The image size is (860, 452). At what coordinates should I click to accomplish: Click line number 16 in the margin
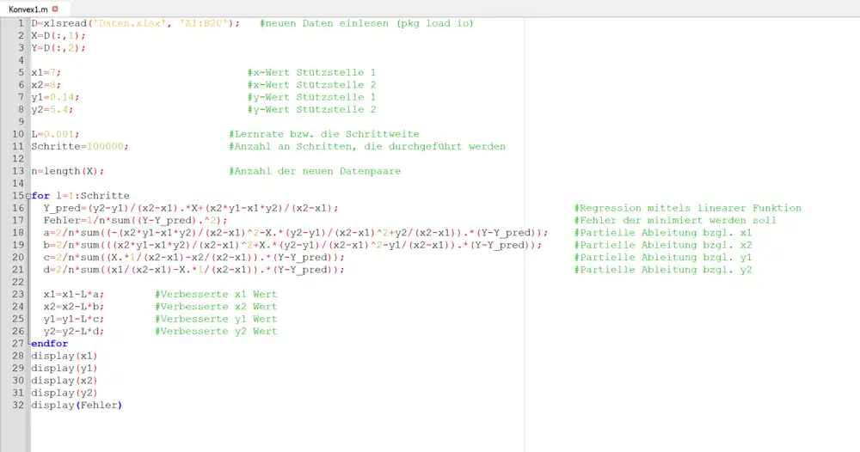pos(17,208)
